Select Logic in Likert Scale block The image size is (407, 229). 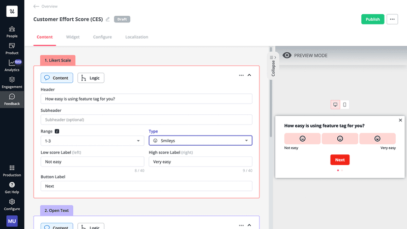point(91,78)
